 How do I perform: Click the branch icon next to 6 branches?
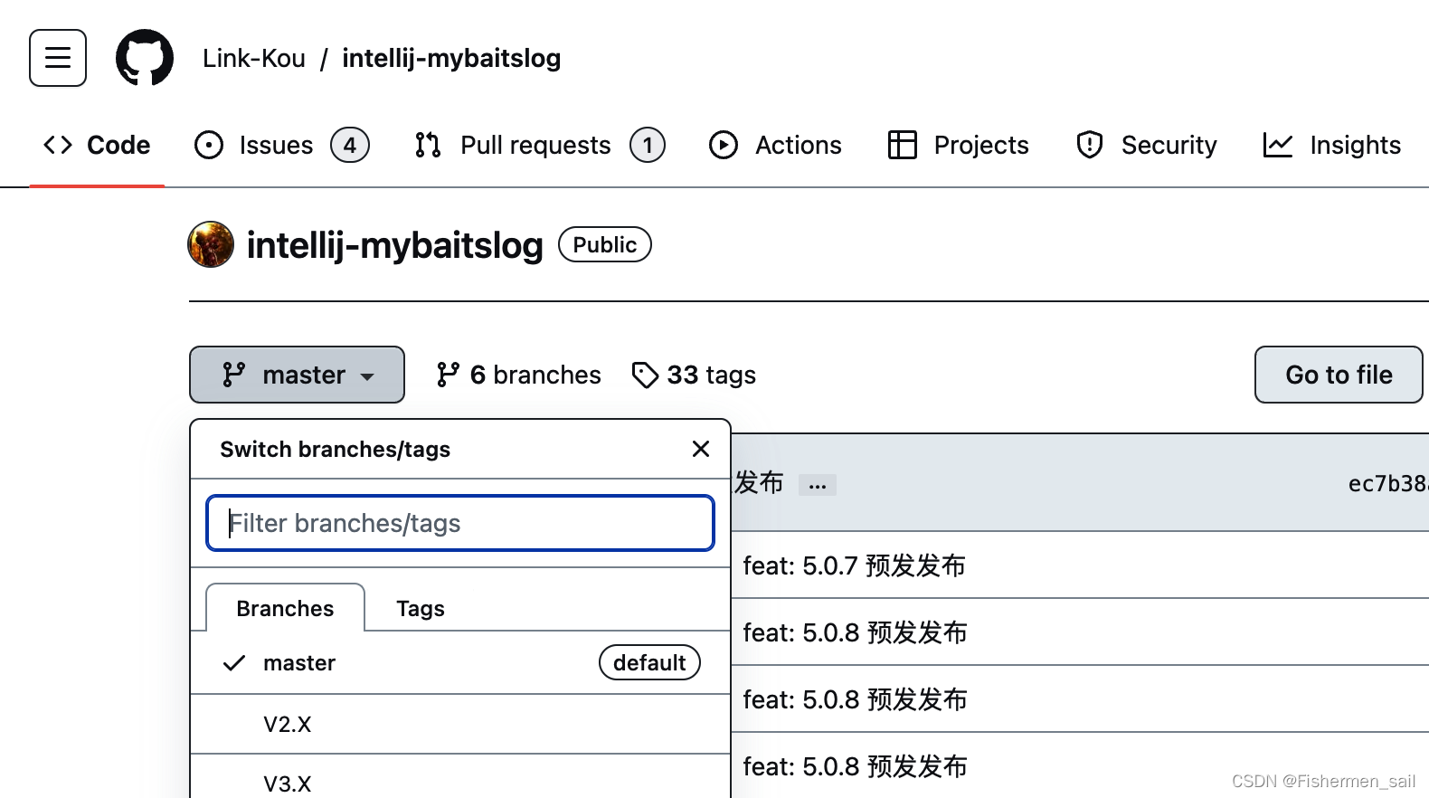click(x=448, y=375)
